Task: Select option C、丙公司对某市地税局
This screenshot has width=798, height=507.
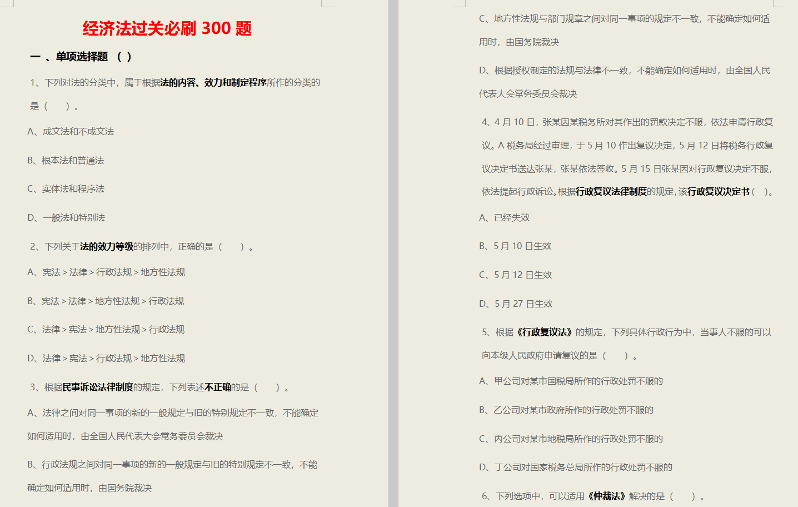Action: pos(571,439)
